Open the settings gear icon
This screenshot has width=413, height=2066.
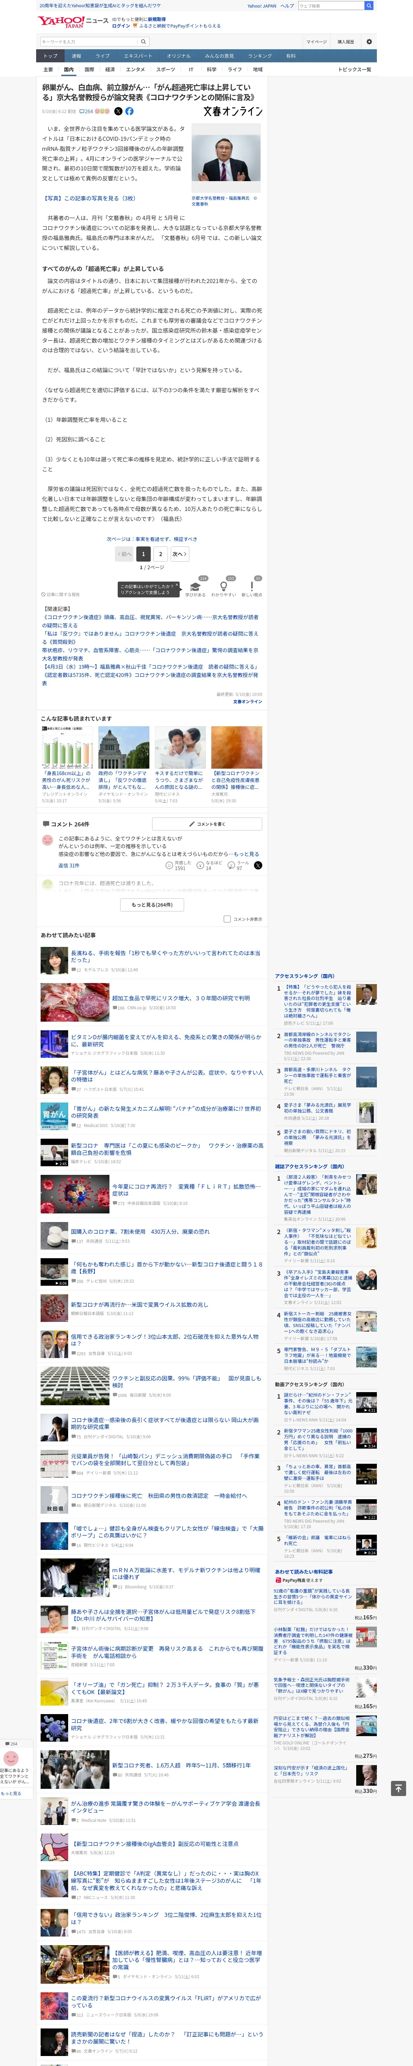(369, 42)
